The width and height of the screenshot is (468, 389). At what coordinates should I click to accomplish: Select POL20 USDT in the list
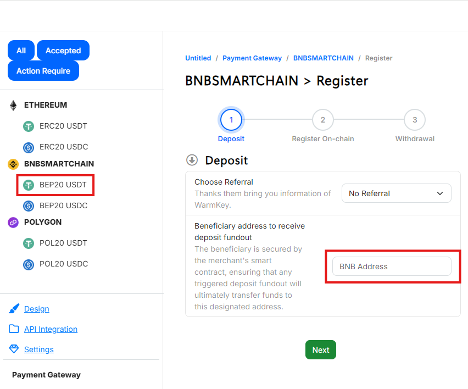tap(63, 243)
